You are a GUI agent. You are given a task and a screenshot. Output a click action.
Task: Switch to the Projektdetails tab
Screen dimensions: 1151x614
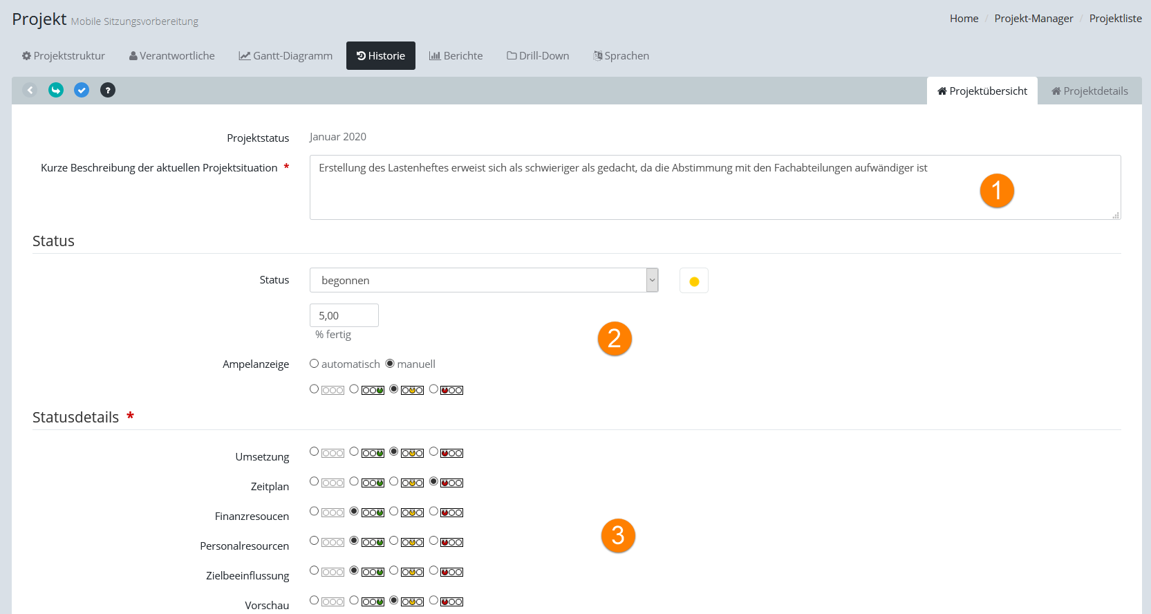(x=1089, y=91)
